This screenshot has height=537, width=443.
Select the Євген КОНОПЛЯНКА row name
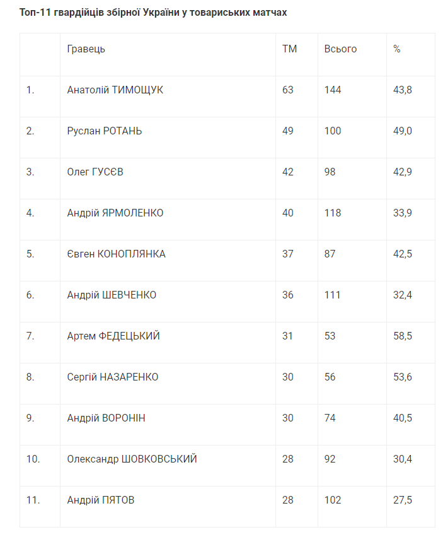point(117,254)
